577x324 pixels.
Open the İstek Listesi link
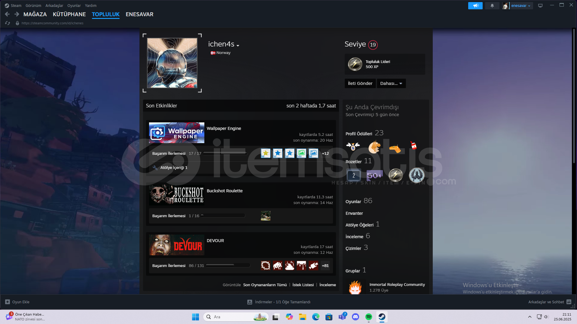303,285
